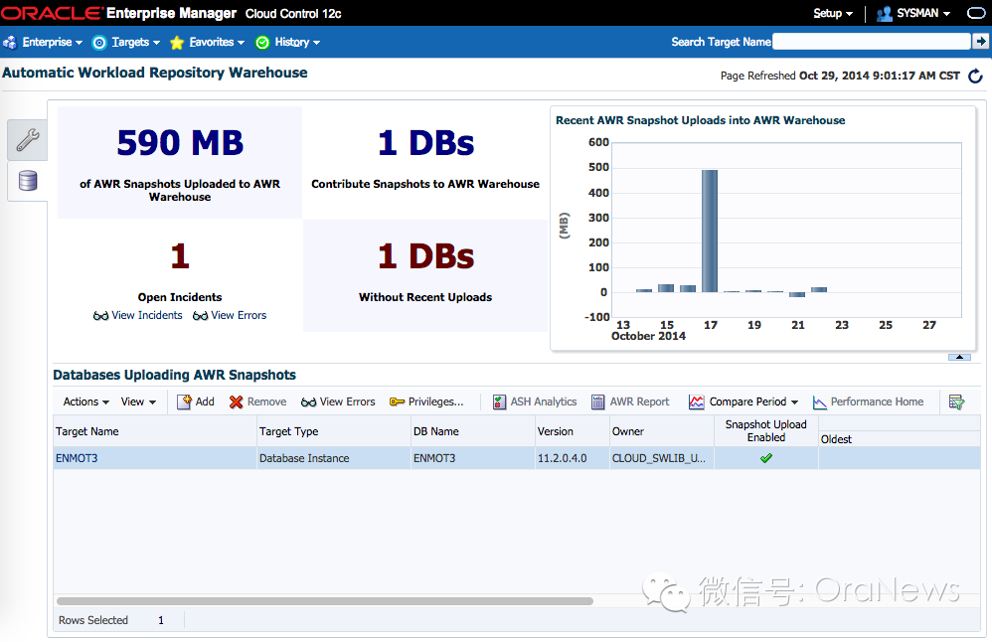Image resolution: width=992 pixels, height=642 pixels.
Task: Click the Favorites star icon
Action: pos(177,43)
